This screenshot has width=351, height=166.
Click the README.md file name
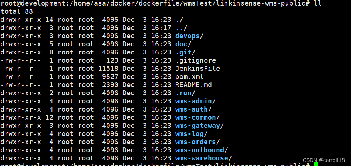pyautogui.click(x=194, y=85)
